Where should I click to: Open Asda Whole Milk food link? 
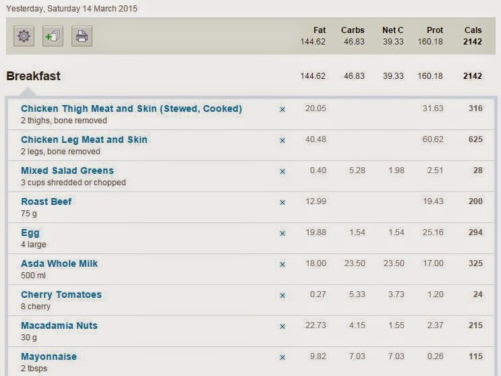59,263
